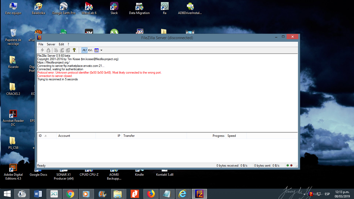Click the Speed column header

pos(236,136)
